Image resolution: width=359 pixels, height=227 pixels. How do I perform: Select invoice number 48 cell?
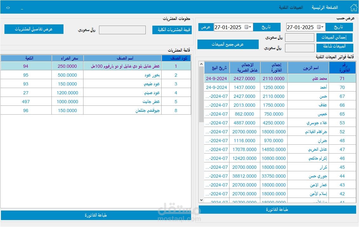click(342, 141)
